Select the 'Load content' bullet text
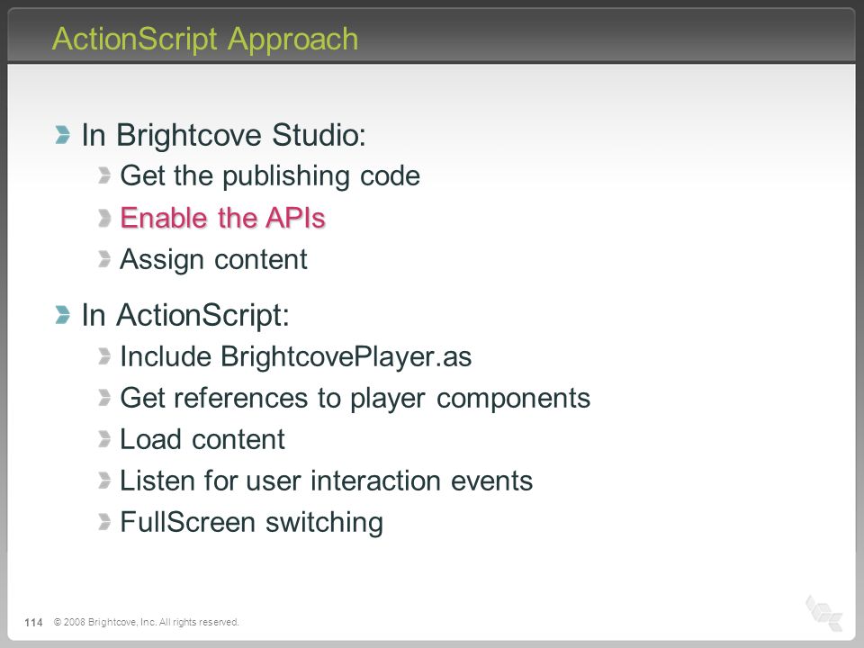Screen dimensions: 864x648 point(202,439)
